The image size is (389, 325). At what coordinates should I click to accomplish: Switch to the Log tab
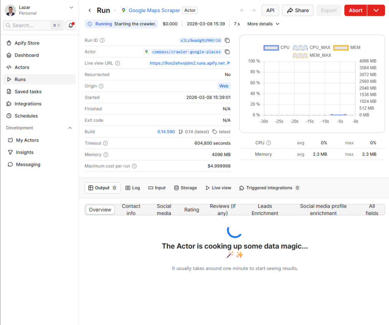[133, 188]
